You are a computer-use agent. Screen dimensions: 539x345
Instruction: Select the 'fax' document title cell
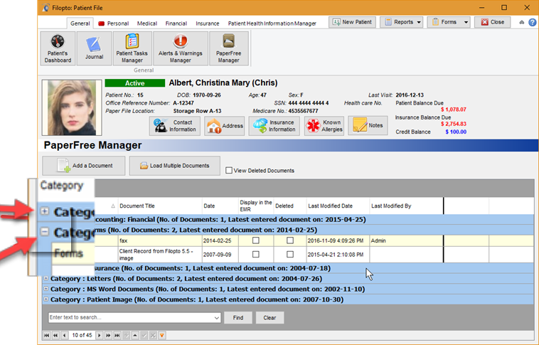(x=160, y=240)
